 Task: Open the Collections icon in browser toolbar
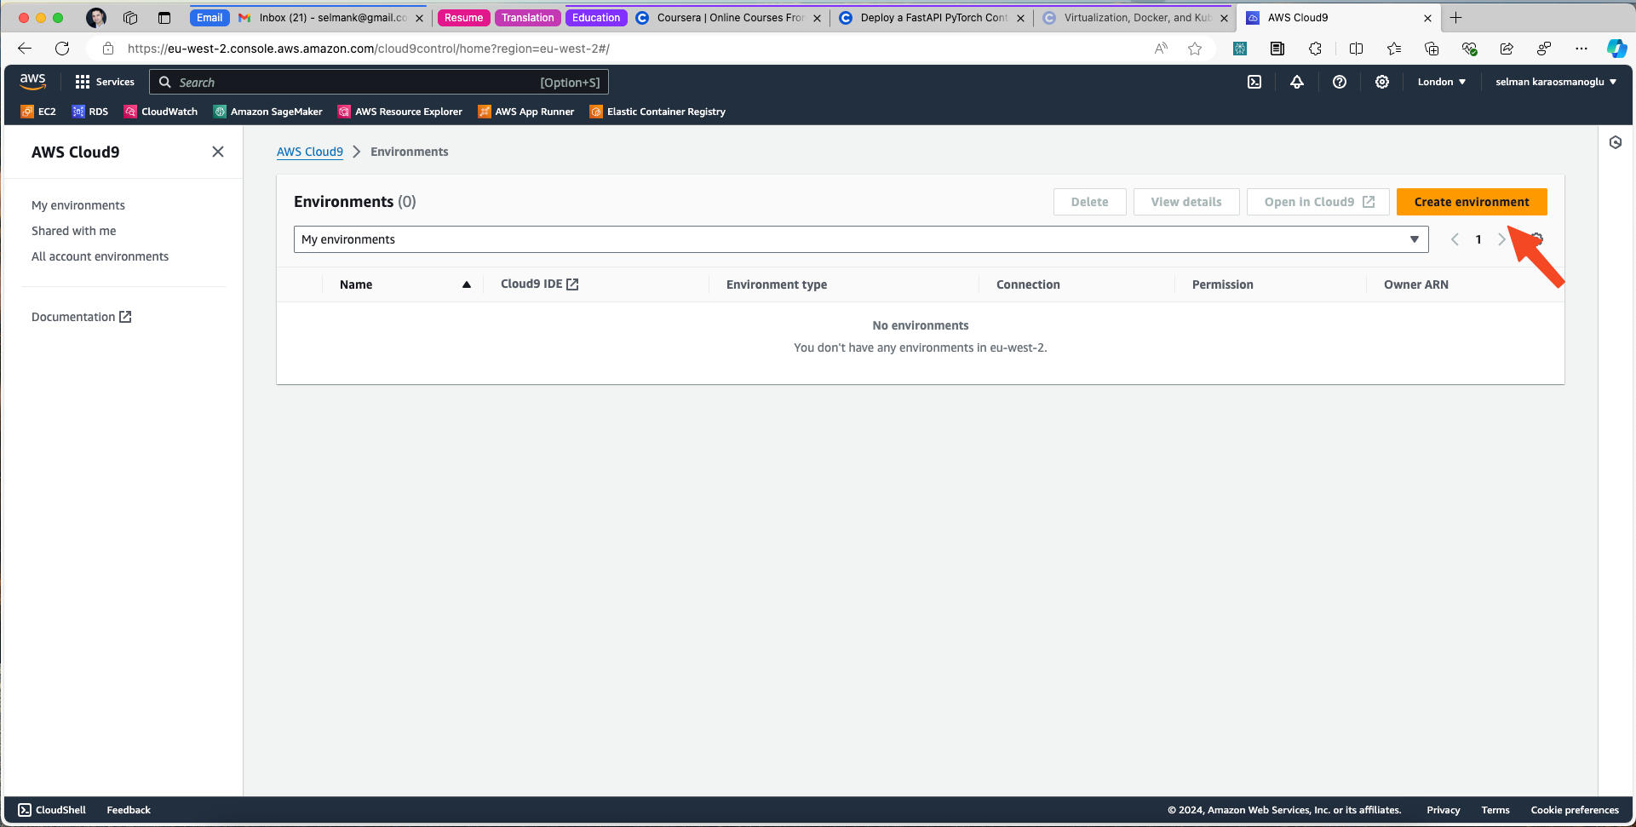[x=1432, y=49]
